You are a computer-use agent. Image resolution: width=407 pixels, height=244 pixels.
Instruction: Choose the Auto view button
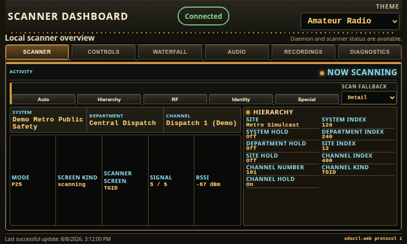tap(43, 99)
